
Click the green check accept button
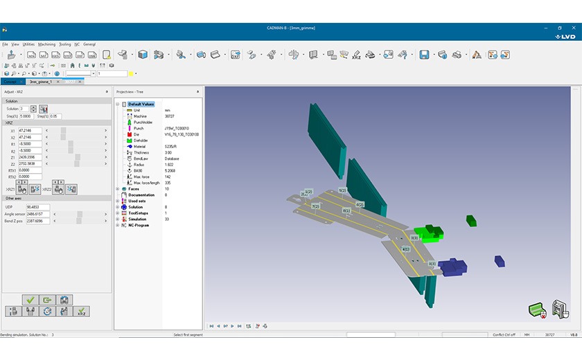[x=30, y=300]
